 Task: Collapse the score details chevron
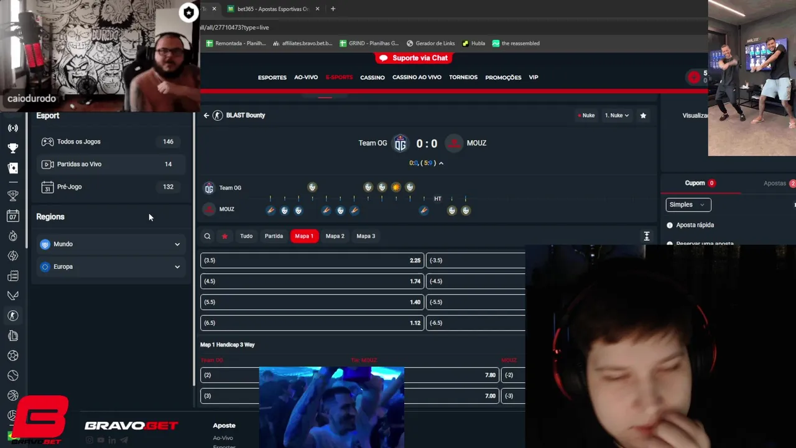[x=441, y=163]
